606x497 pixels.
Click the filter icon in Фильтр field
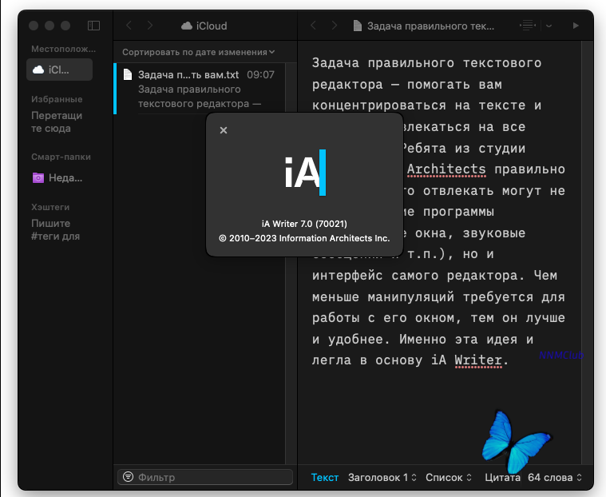coord(128,476)
